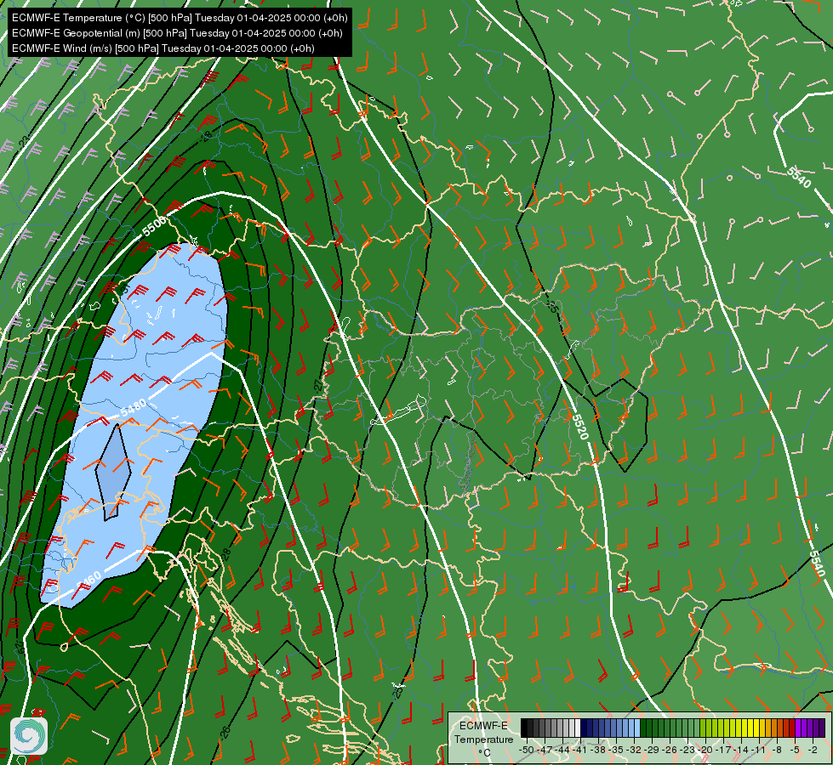Viewport: 833px width, 765px height.
Task: Click the black swatch at the legend's cold end
Action: [524, 728]
